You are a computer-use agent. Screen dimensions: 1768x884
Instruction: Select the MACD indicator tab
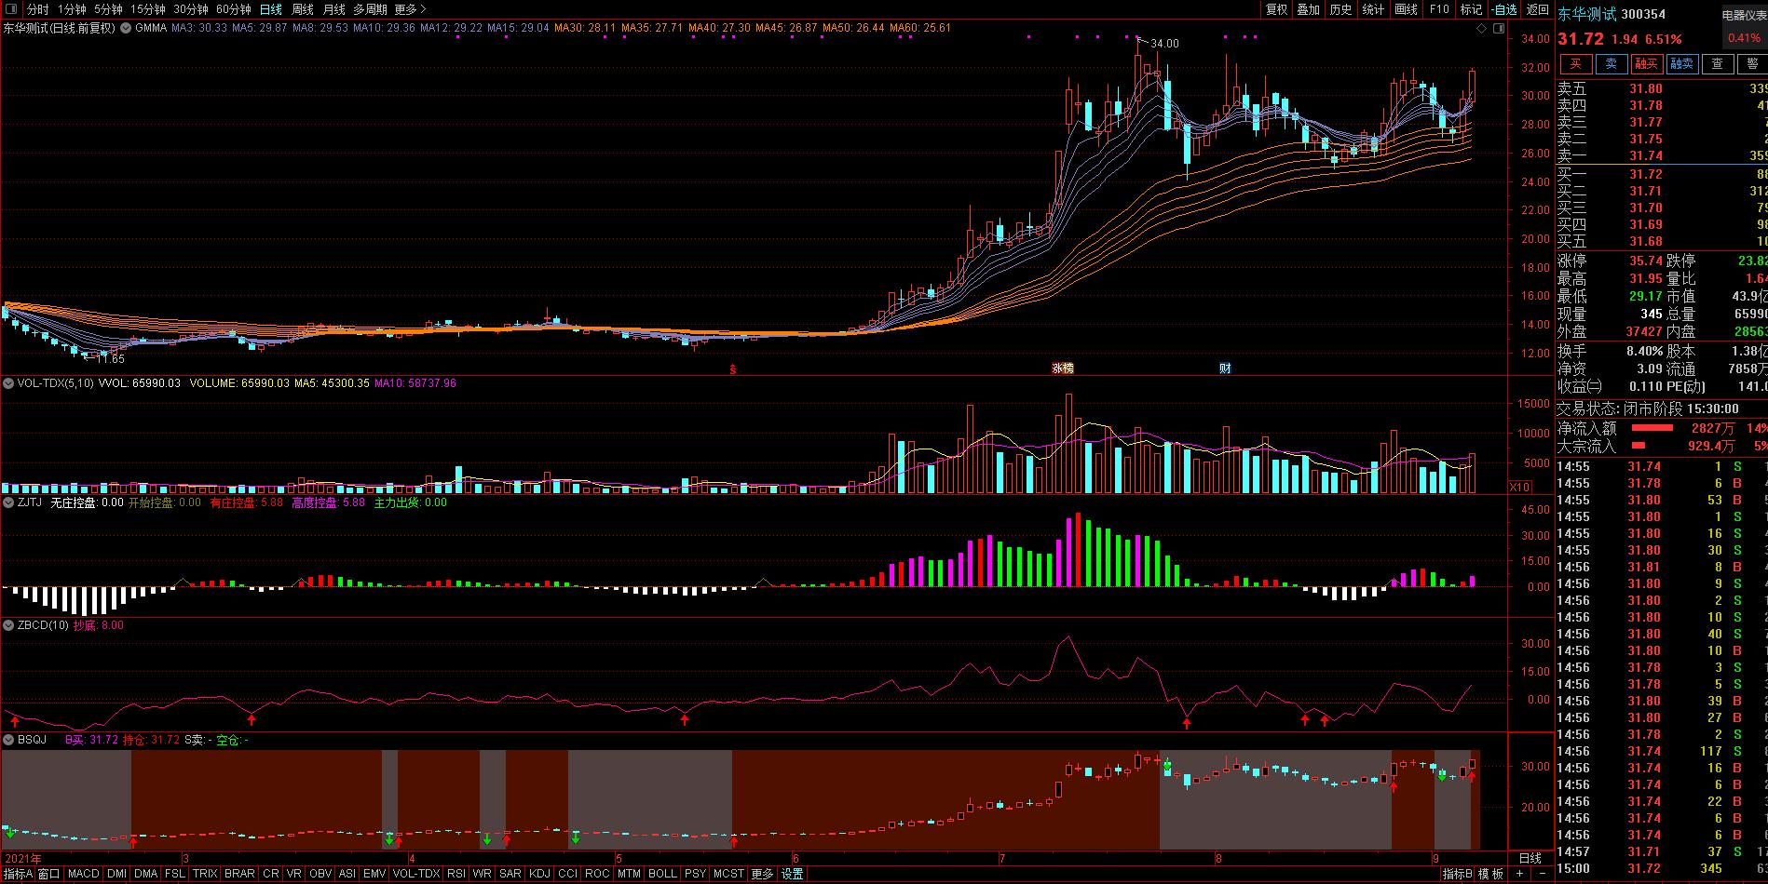tap(83, 874)
